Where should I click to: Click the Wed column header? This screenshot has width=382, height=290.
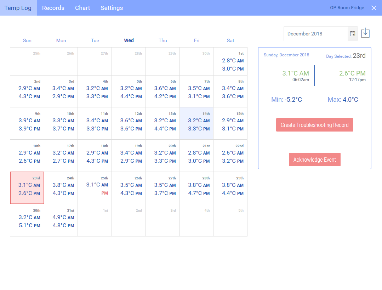click(x=129, y=40)
